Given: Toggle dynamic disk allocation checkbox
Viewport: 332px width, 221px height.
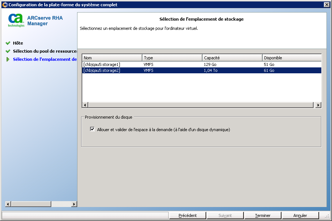Looking at the screenshot, I should pos(93,129).
